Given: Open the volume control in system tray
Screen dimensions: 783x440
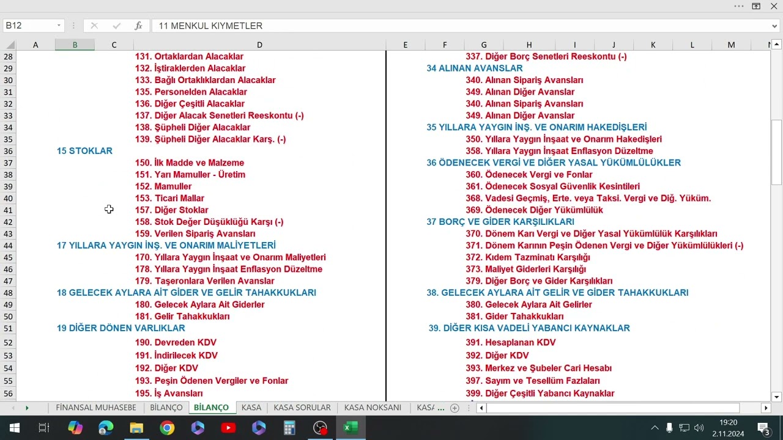Looking at the screenshot, I should pyautogui.click(x=699, y=428).
